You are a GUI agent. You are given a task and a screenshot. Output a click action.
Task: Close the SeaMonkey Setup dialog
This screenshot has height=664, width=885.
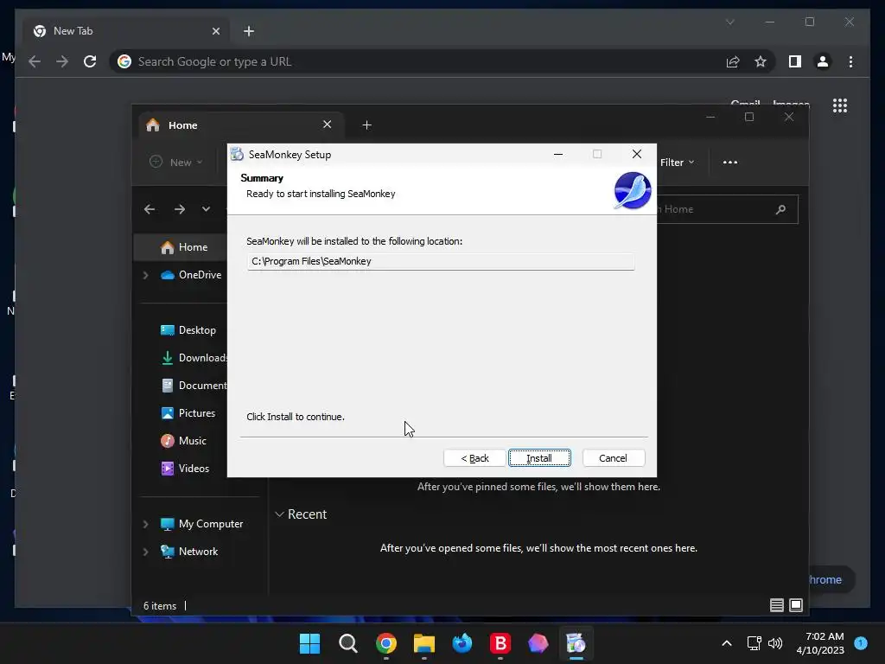point(637,154)
